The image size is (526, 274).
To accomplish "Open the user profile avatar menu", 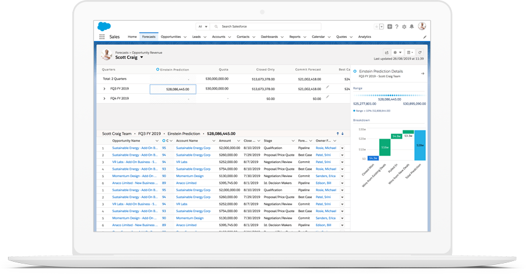I will [422, 26].
